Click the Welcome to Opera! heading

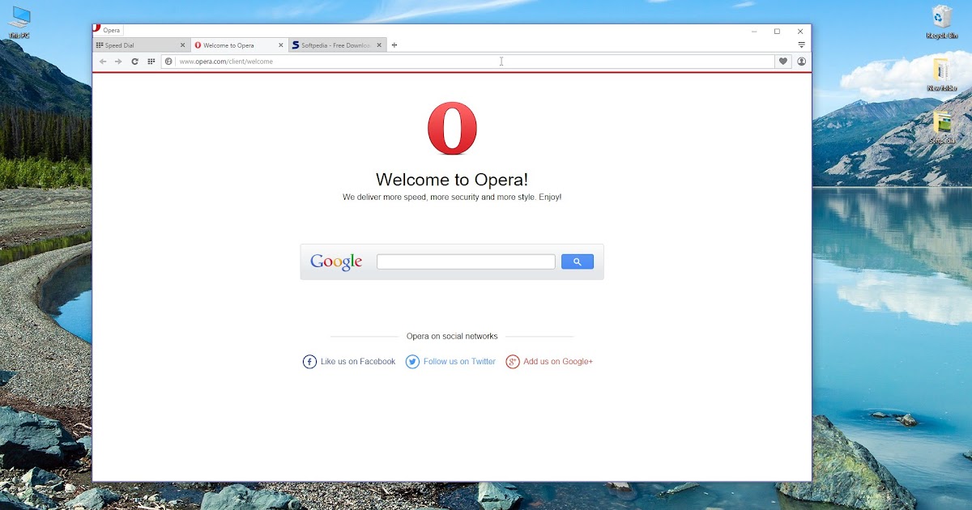[x=452, y=180]
